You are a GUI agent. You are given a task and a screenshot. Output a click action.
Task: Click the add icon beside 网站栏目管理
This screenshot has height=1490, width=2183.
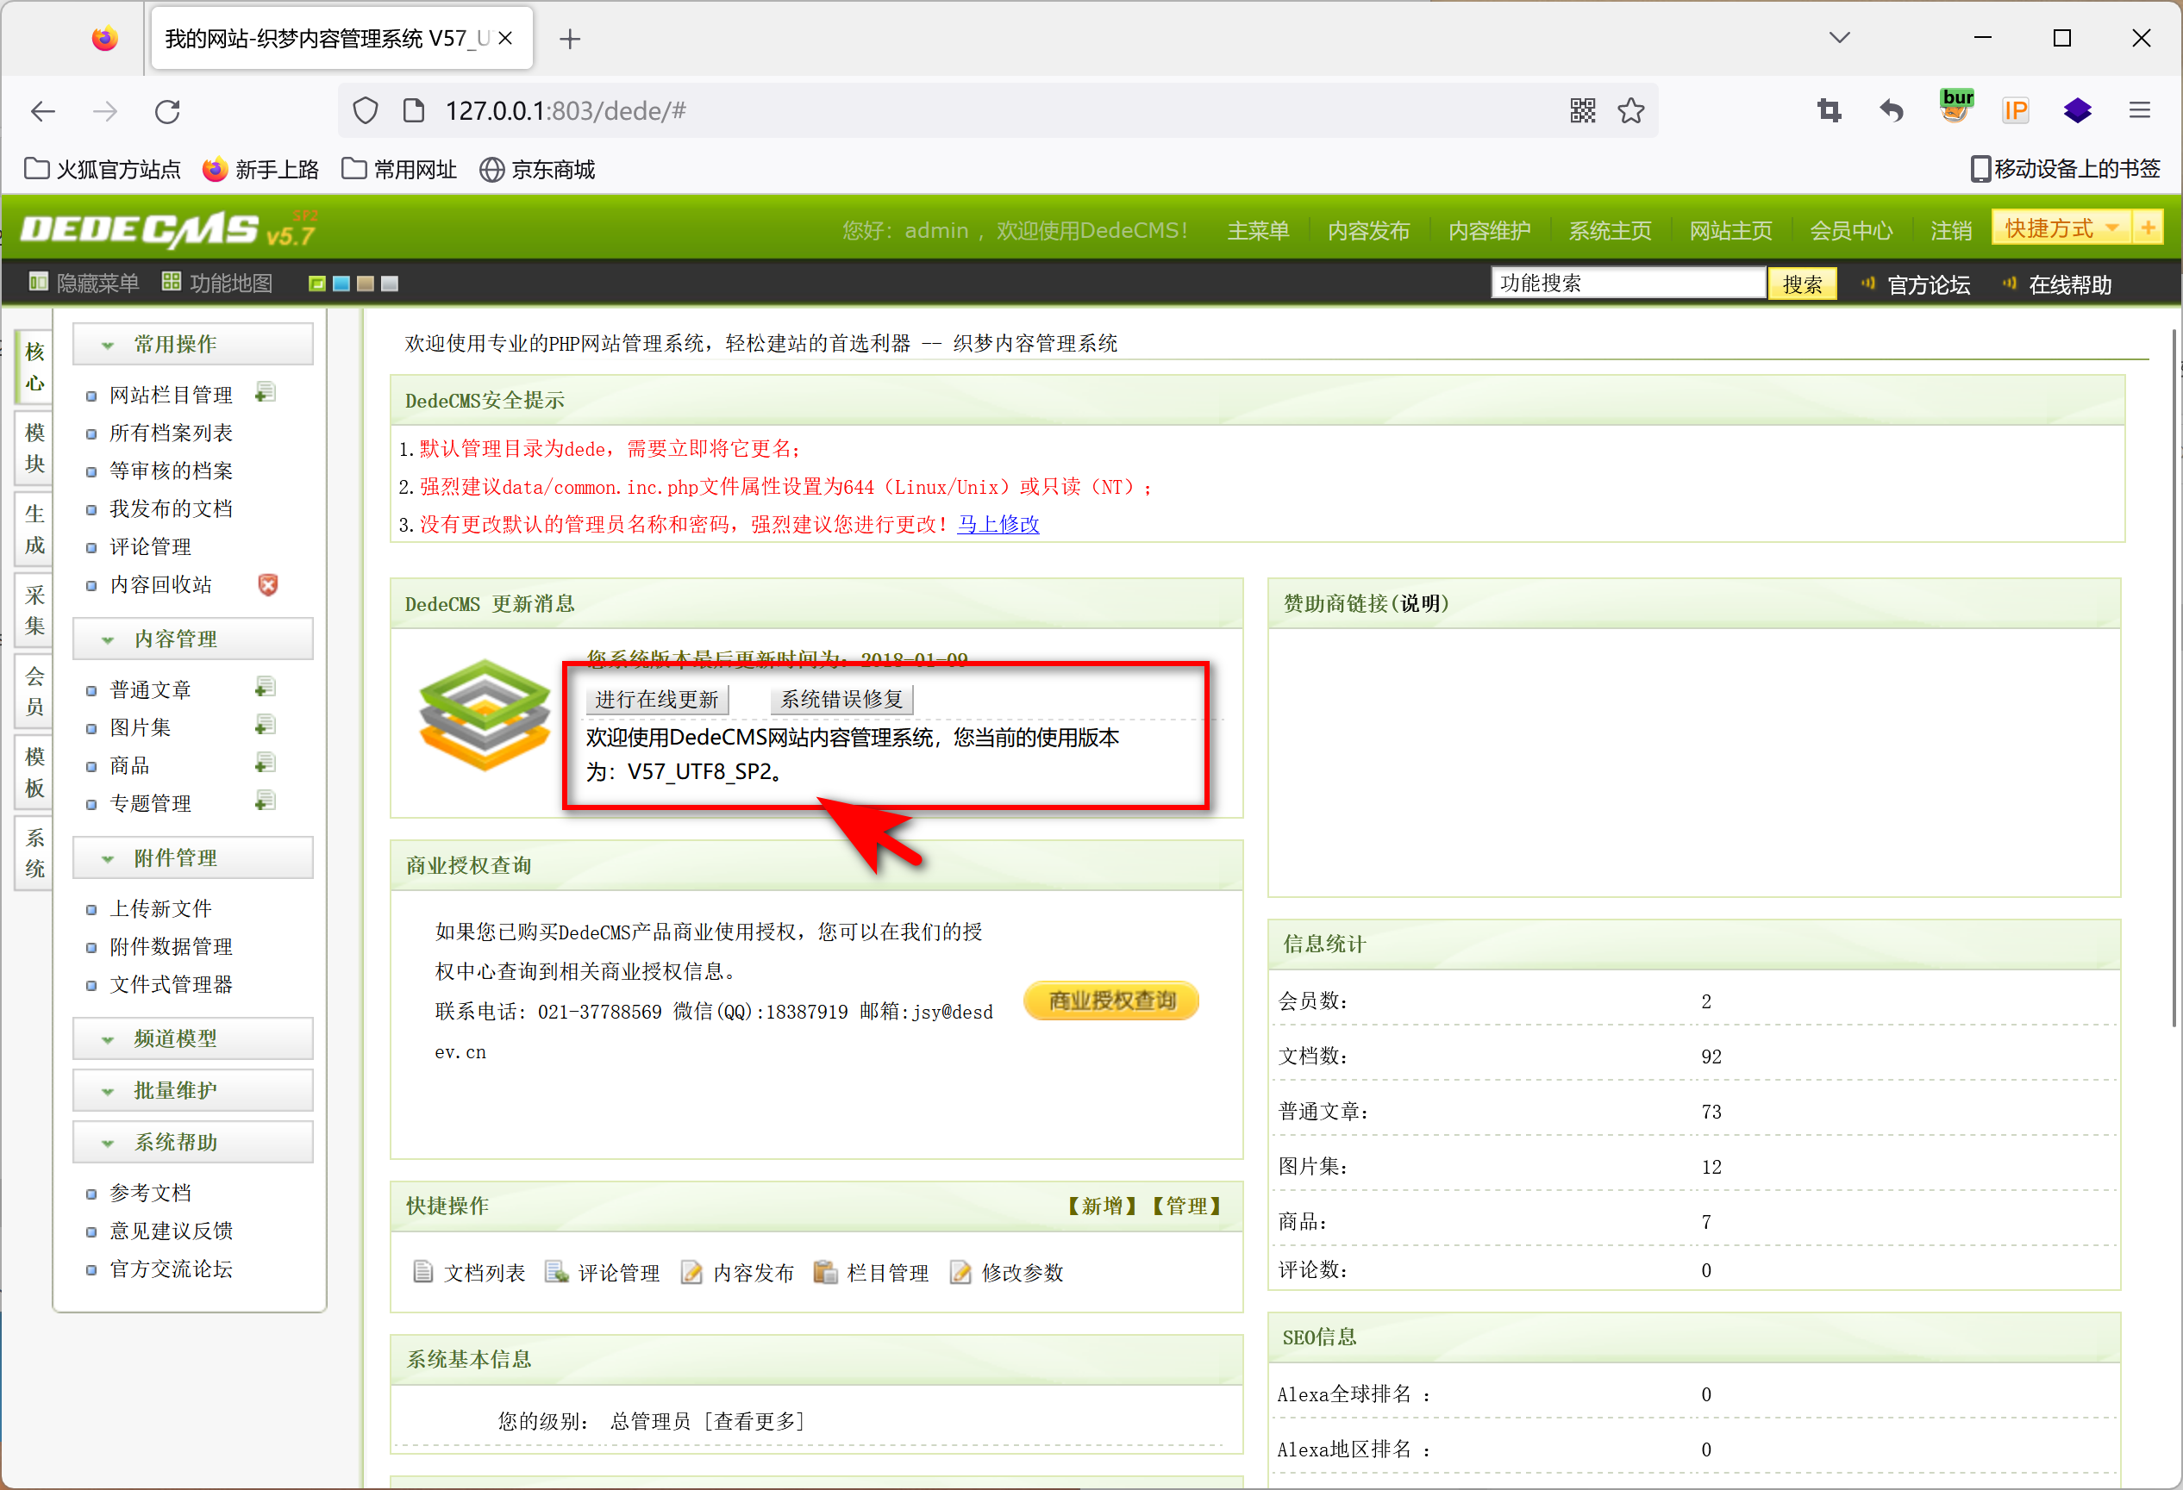click(x=266, y=392)
